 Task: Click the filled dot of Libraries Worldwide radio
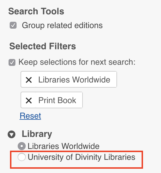22,146
